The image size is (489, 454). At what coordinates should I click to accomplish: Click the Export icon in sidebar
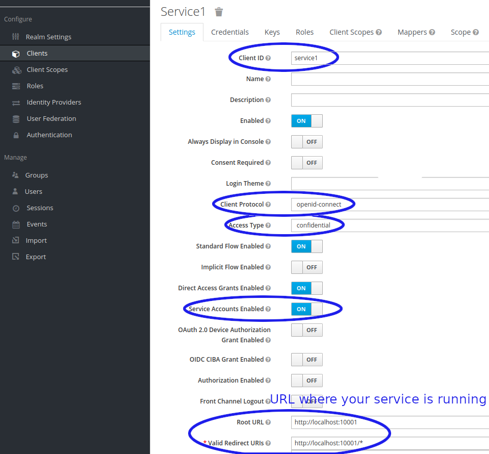point(16,257)
